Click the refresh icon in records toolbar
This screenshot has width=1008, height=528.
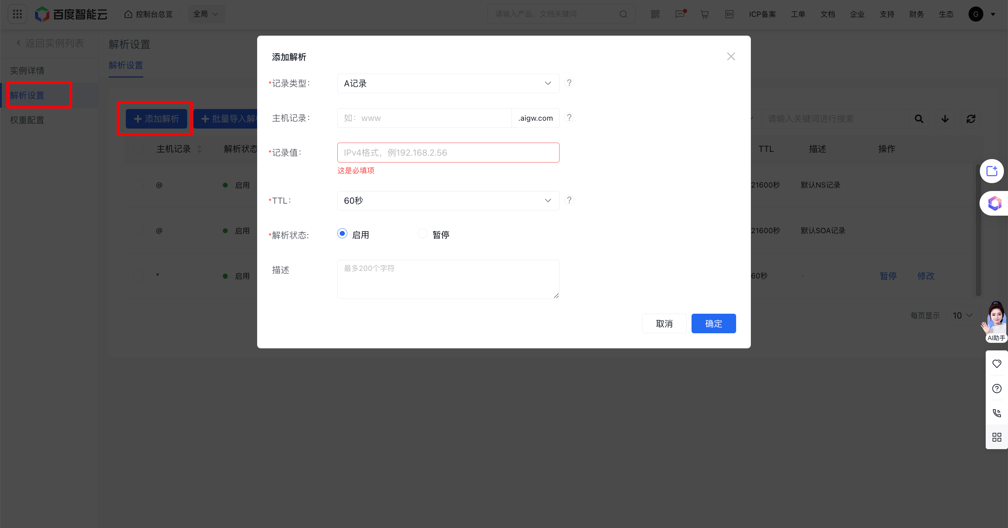point(970,119)
